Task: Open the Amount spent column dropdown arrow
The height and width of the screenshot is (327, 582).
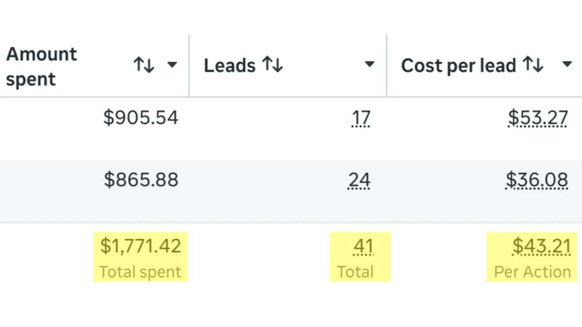Action: pos(172,65)
